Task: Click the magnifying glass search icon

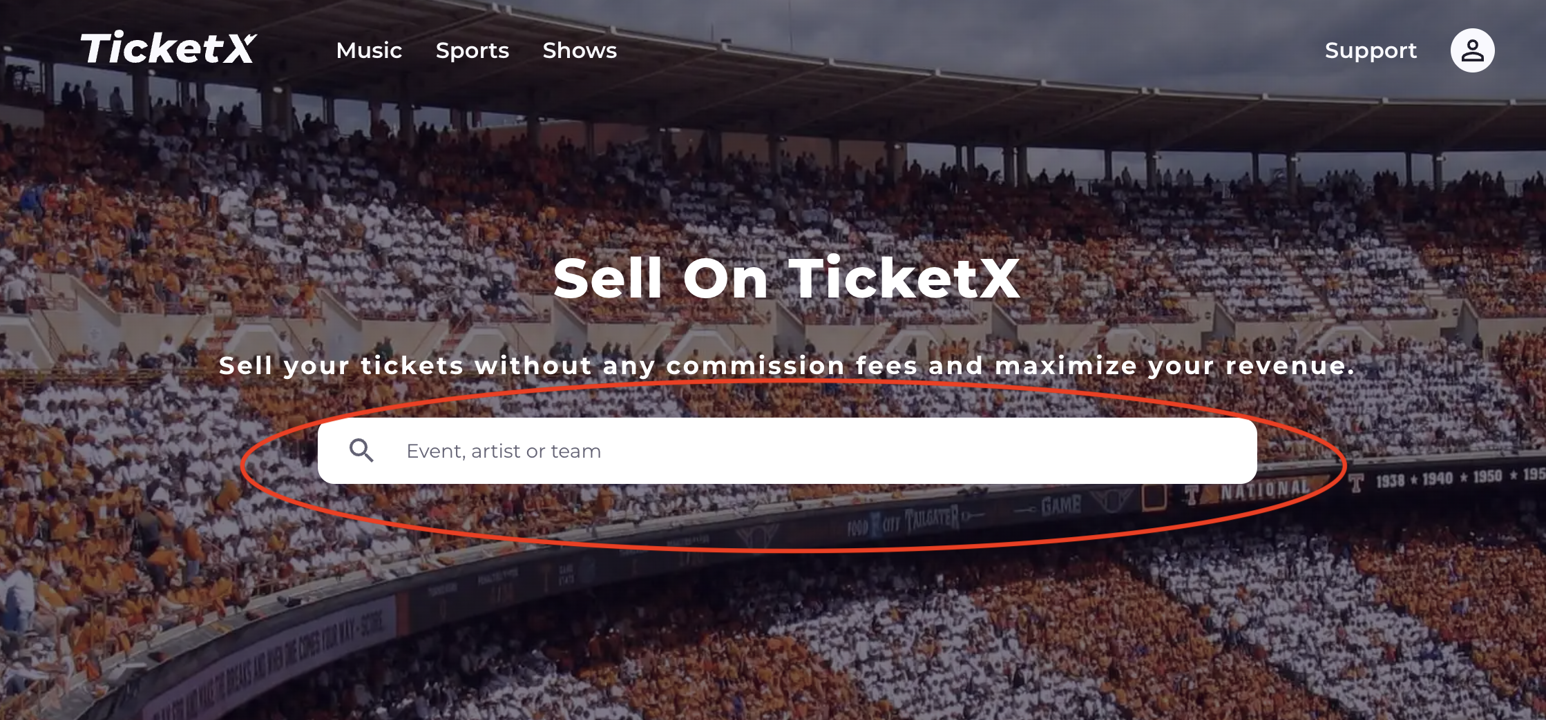Action: click(361, 451)
